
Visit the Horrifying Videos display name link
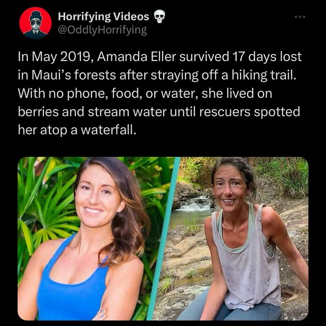(103, 16)
